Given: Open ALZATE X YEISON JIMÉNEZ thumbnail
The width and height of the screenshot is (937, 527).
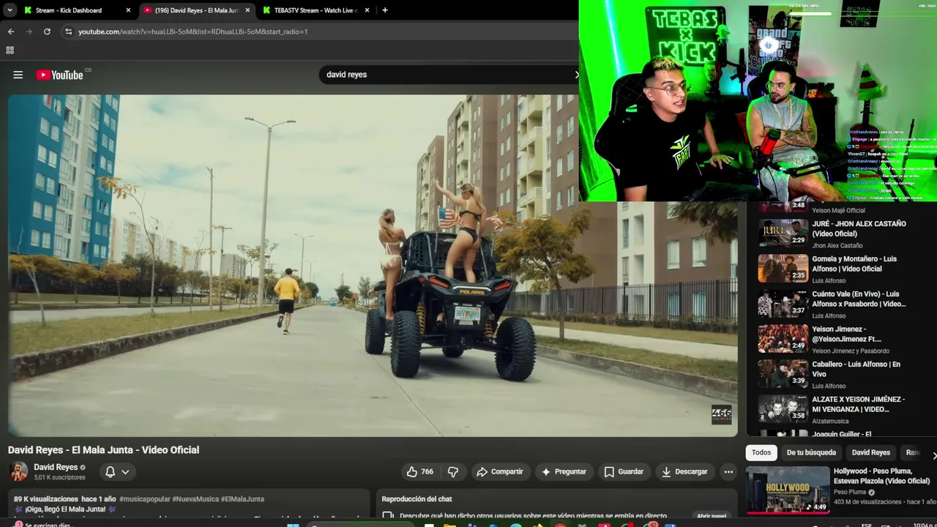Looking at the screenshot, I should pos(783,409).
